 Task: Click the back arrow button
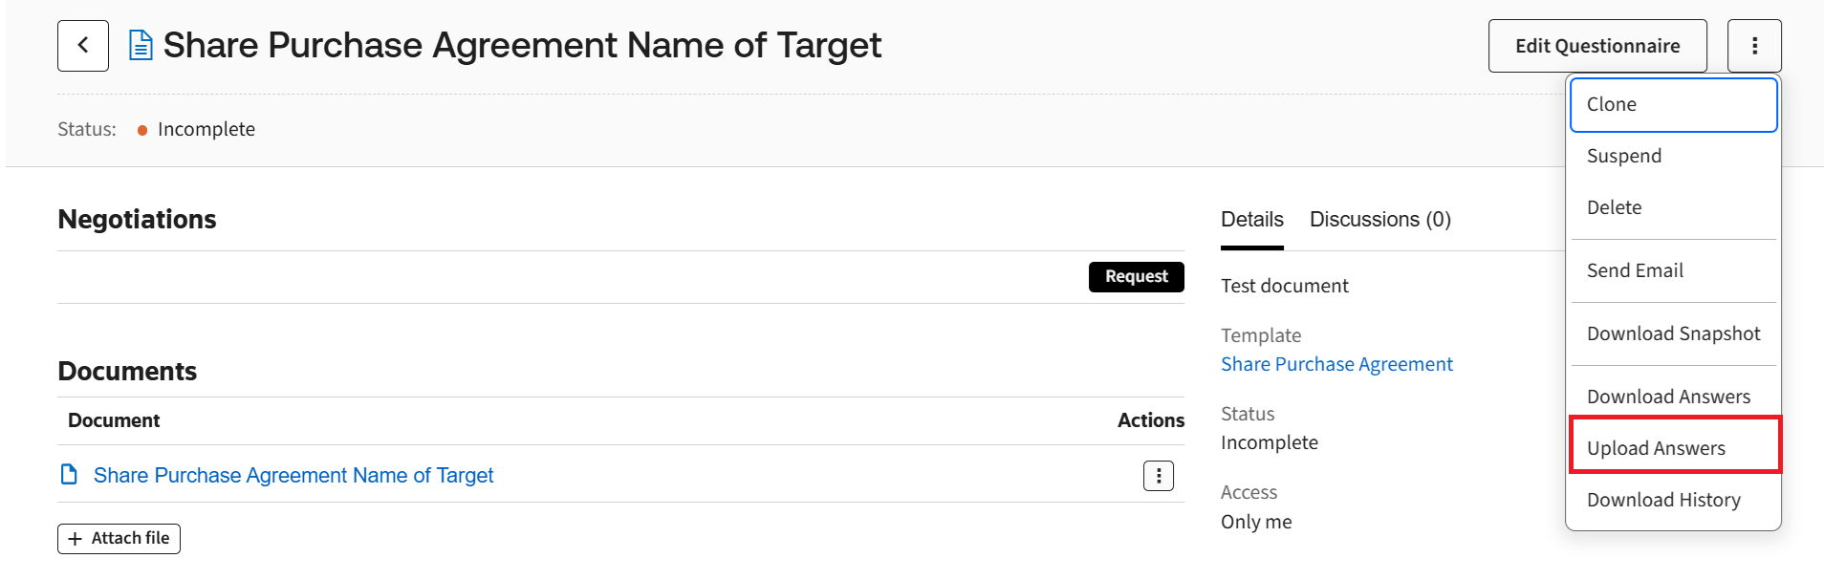[83, 46]
